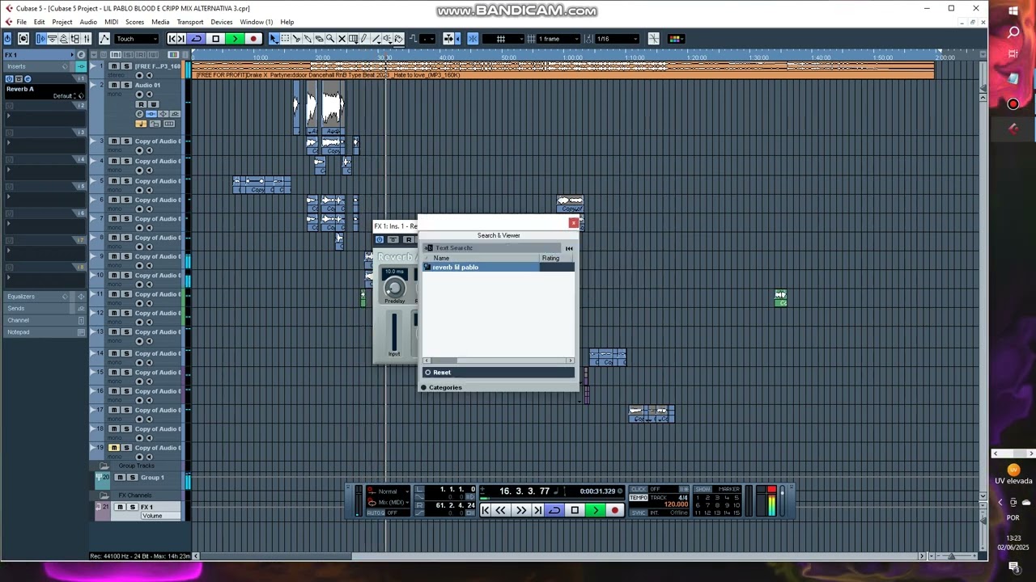
Task: Open the Edit menu
Action: (39, 22)
